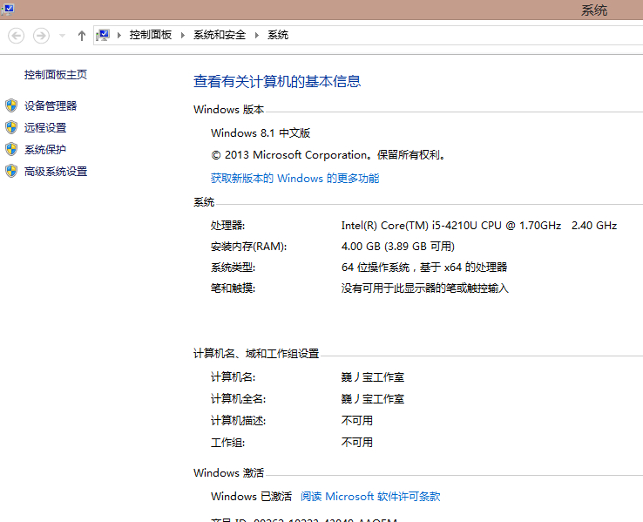
Task: Click 不可用 next to 计算机描述
Action: coord(356,421)
